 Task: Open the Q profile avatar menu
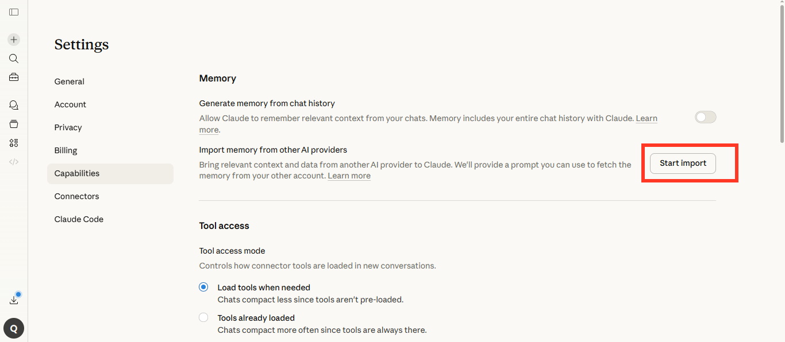click(x=14, y=329)
